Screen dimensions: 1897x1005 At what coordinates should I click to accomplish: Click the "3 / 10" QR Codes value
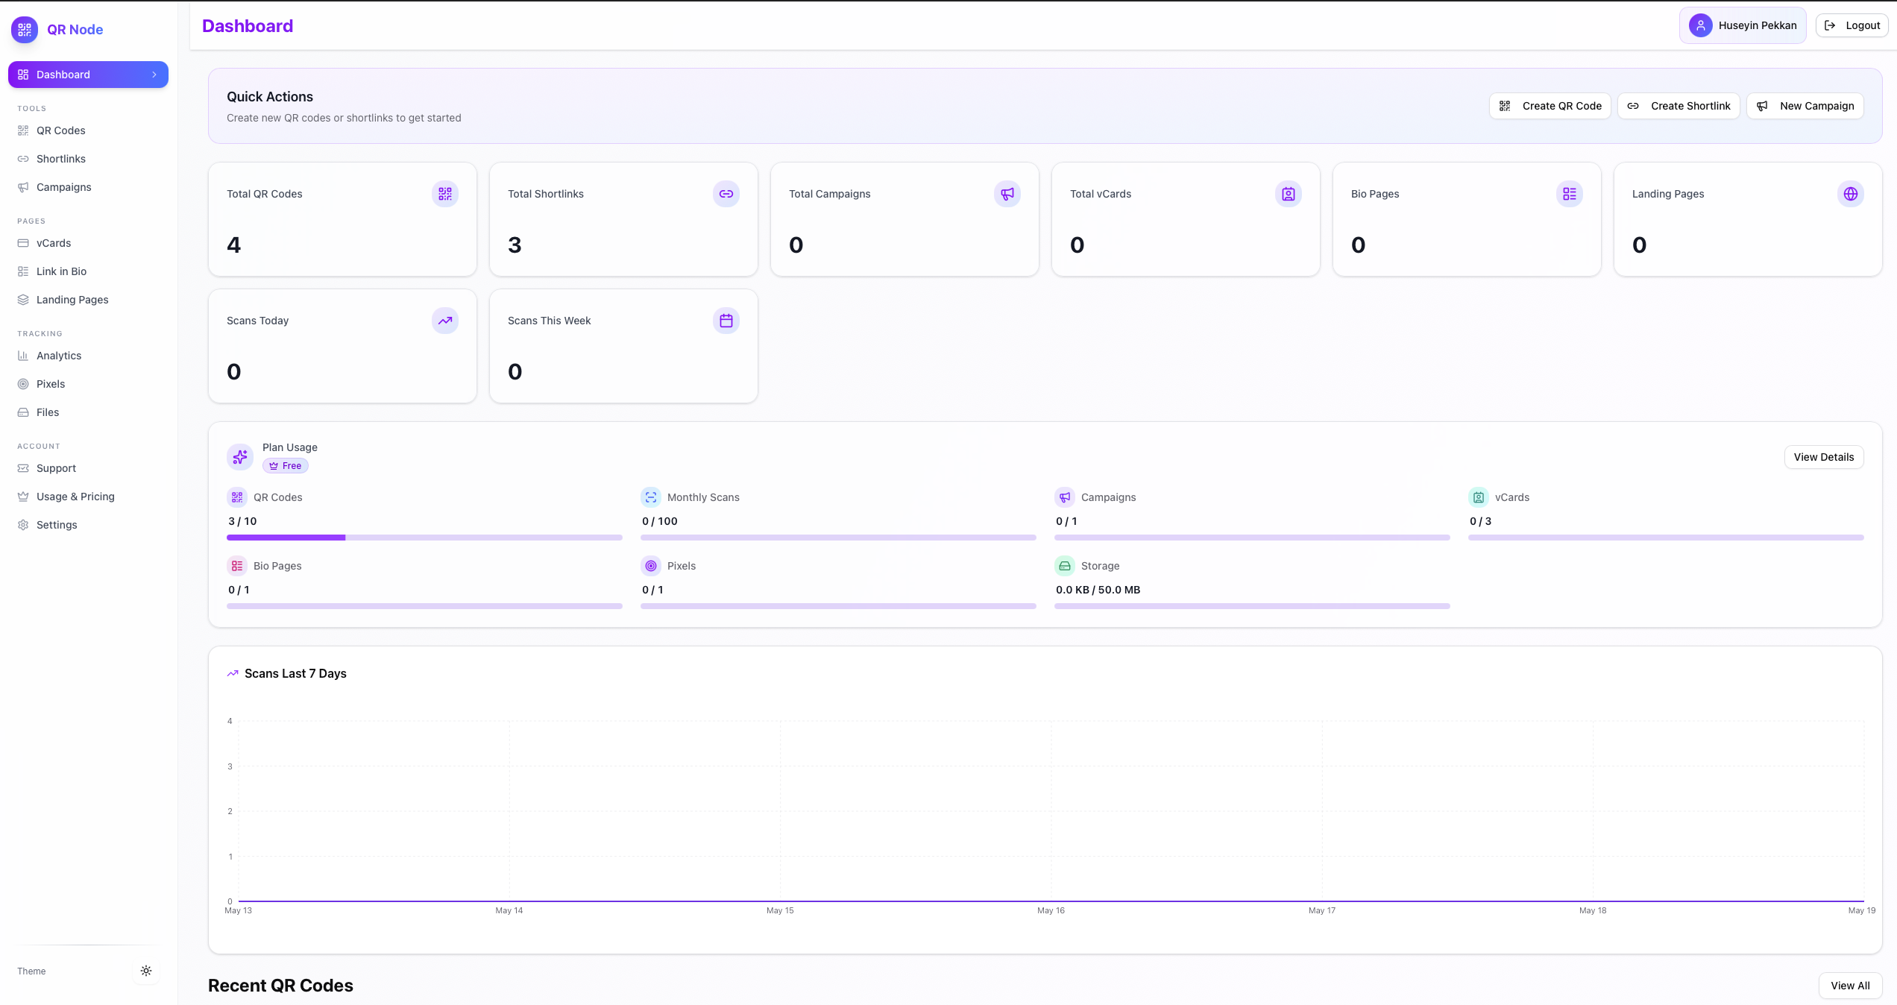pos(242,521)
